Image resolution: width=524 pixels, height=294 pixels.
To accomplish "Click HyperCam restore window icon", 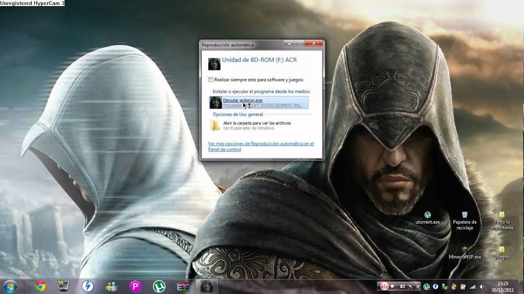I will point(418,287).
